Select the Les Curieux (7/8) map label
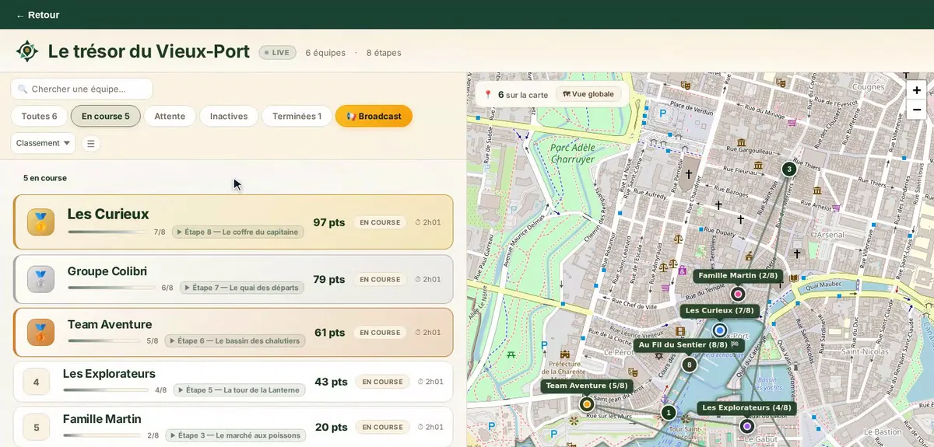Viewport: 934px width, 447px height. 720,310
